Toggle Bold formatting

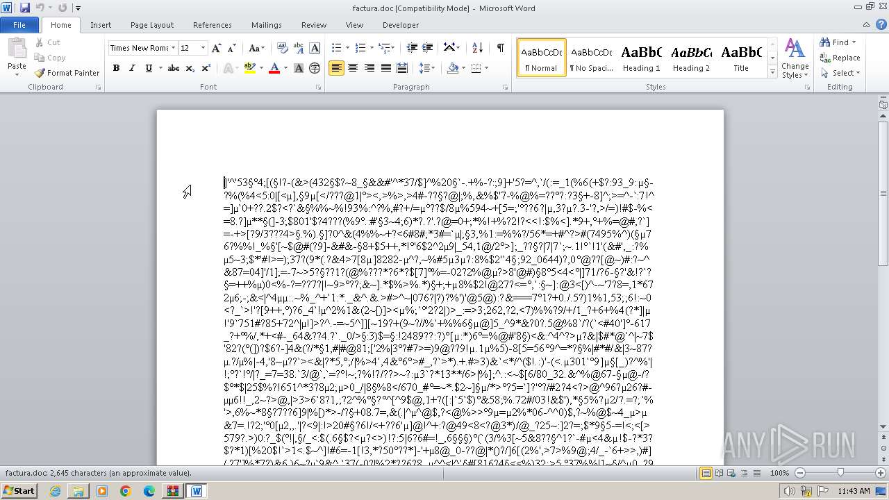coord(116,68)
